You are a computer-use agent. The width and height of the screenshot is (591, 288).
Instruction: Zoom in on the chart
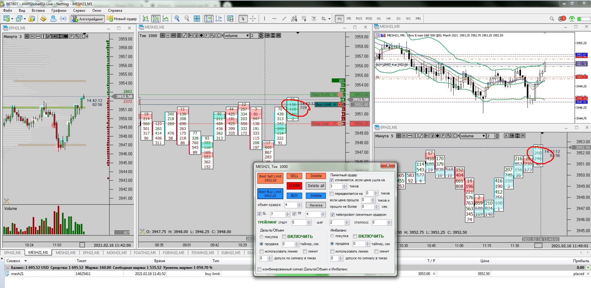(x=177, y=19)
